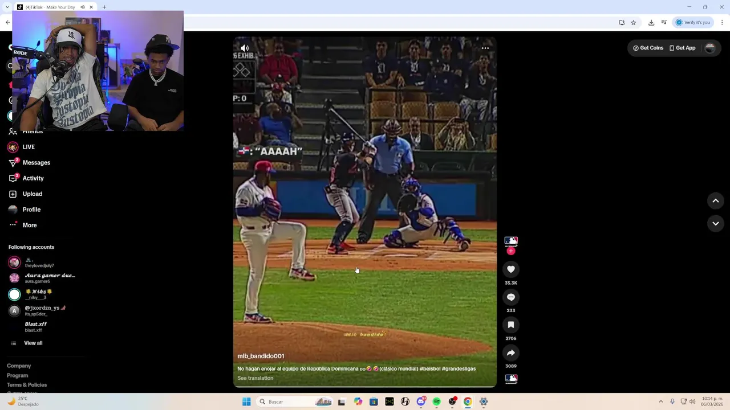
Task: Bookmark this page with star icon
Action: pyautogui.click(x=634, y=23)
